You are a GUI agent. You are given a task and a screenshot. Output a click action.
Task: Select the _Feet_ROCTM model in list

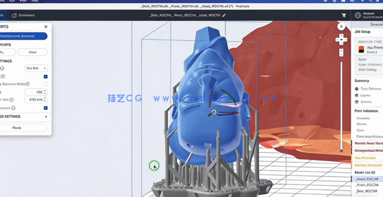pos(367,185)
